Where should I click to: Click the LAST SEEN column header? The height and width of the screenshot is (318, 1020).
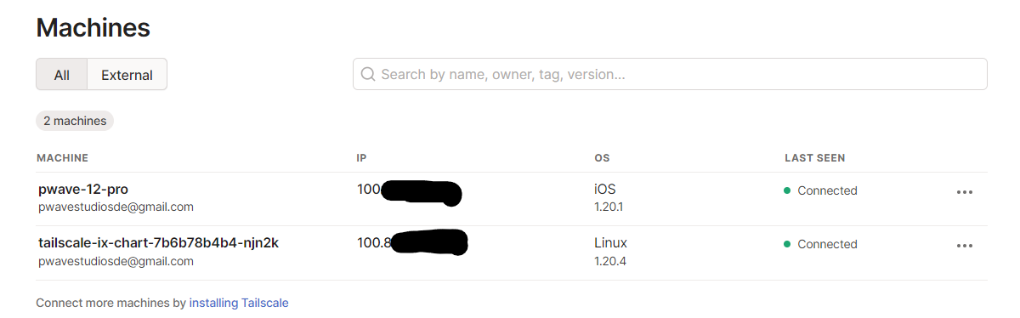point(814,158)
